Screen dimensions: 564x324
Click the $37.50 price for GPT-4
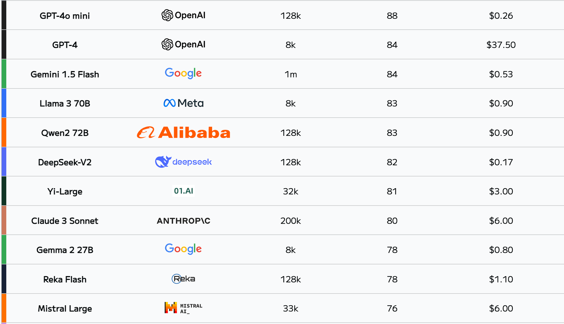pyautogui.click(x=501, y=45)
